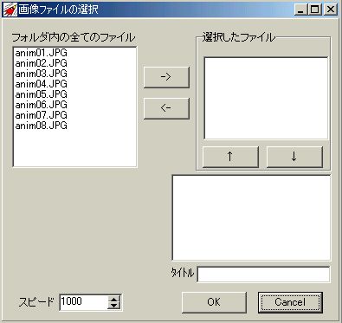This screenshot has height=323, width=342.
Task: Select anim01.JPG in the folder file list
Action: 41,53
